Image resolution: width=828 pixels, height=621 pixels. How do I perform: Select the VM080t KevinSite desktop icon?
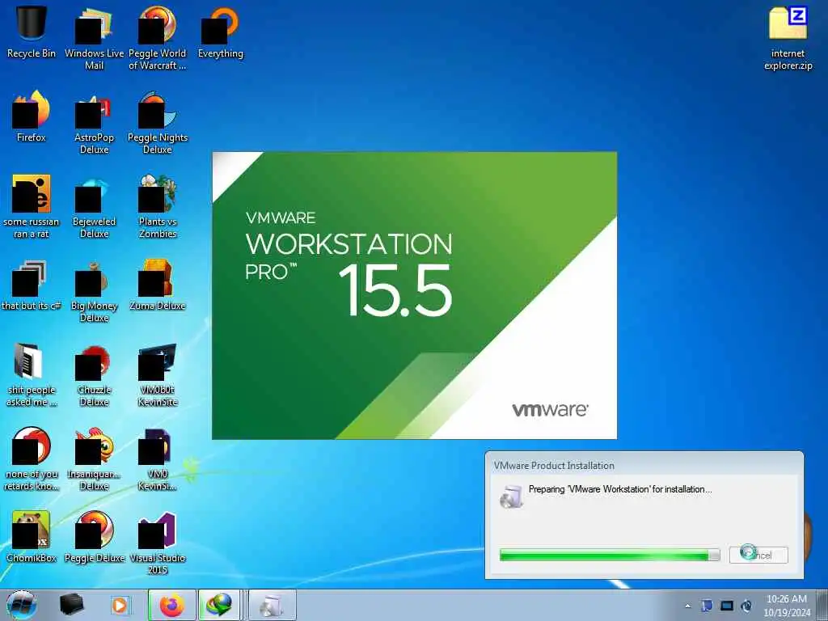click(x=158, y=375)
